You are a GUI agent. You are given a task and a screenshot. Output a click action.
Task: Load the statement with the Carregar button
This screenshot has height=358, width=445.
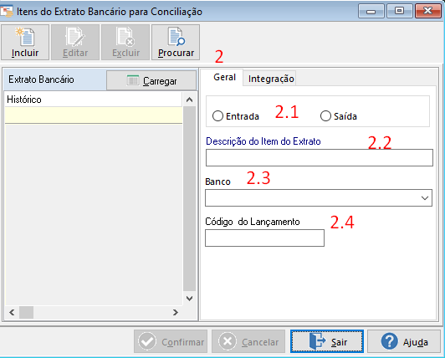pyautogui.click(x=151, y=80)
